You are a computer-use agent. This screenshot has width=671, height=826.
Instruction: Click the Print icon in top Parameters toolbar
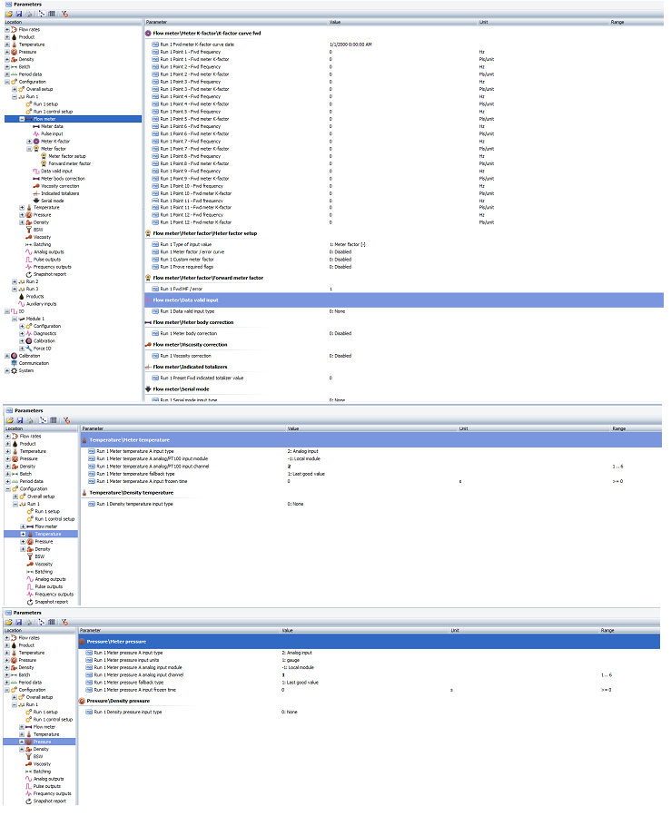(28, 14)
